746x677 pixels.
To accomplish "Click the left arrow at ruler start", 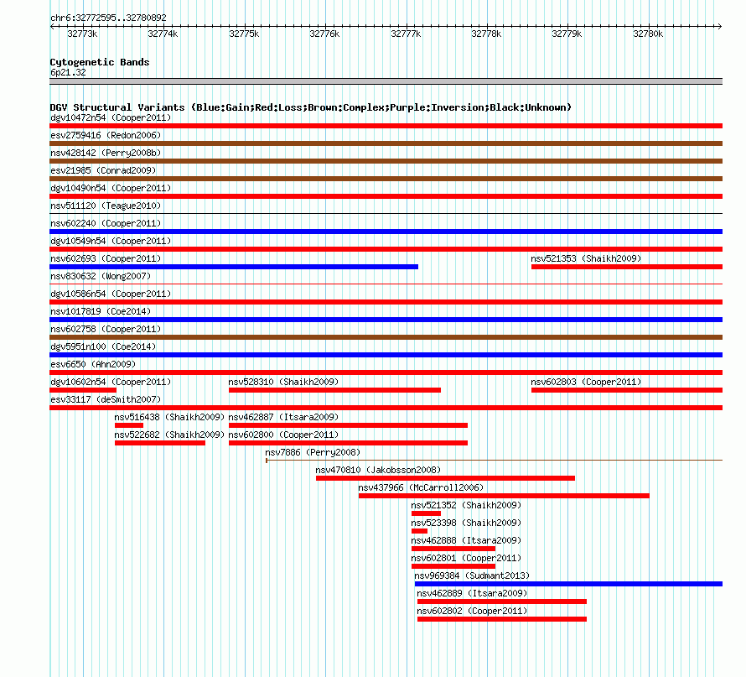I will [52, 26].
